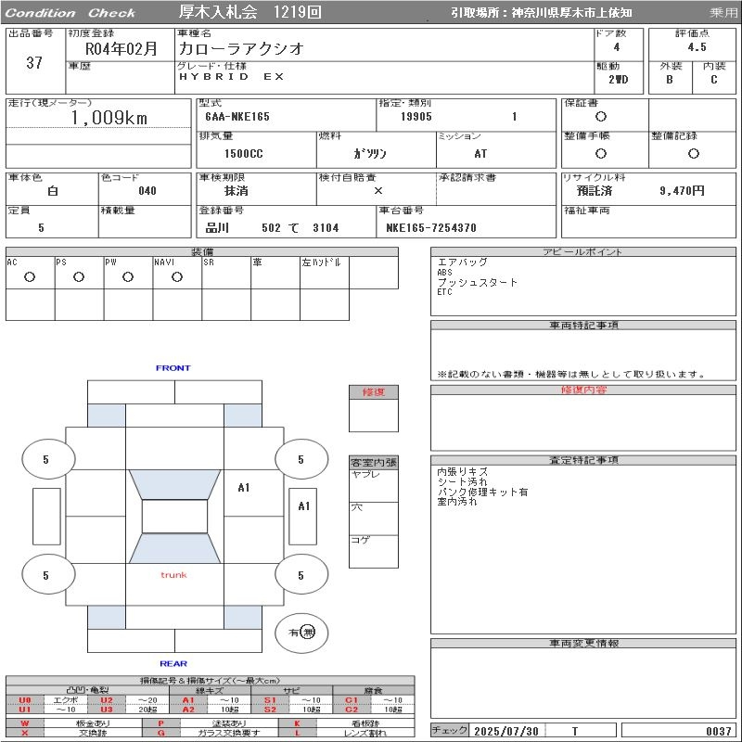Viewport: 742px width, 742px height.
Task: Click the car name カローラアクシオ
Action: tap(241, 49)
